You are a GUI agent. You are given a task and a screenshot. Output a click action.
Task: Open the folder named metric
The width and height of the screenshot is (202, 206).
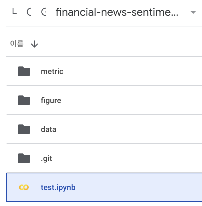pyautogui.click(x=52, y=72)
